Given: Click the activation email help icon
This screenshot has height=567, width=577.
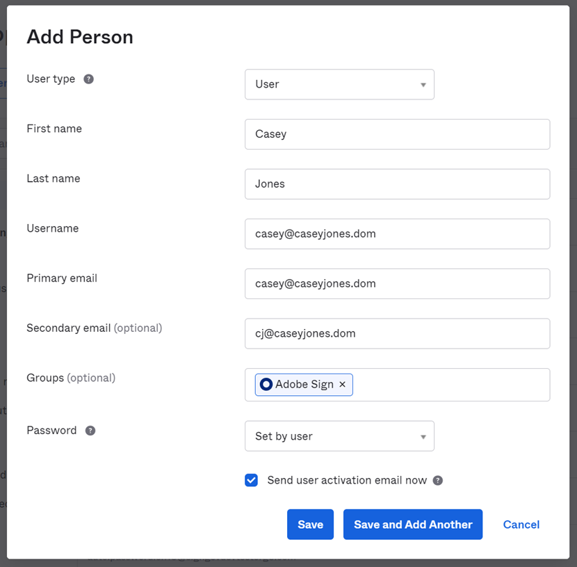Looking at the screenshot, I should point(438,481).
